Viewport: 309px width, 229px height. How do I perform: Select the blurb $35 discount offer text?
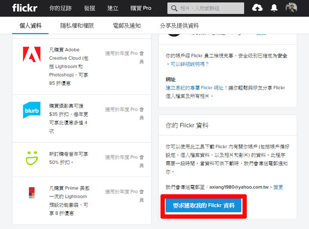[x=68, y=118]
